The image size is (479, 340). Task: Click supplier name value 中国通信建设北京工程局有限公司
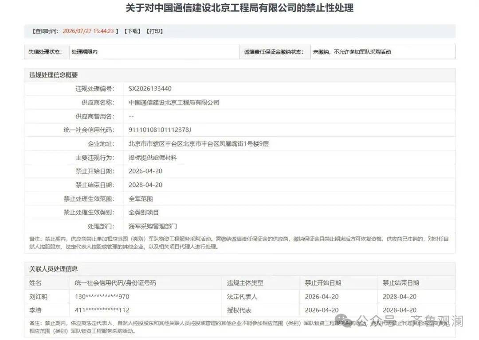[x=174, y=102]
